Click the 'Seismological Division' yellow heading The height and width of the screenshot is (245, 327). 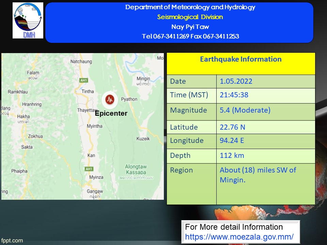pos(190,17)
